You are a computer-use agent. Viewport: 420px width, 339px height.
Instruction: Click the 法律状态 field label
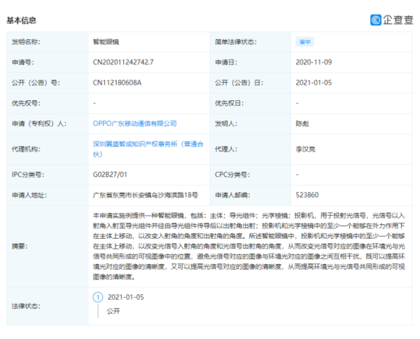point(26,306)
